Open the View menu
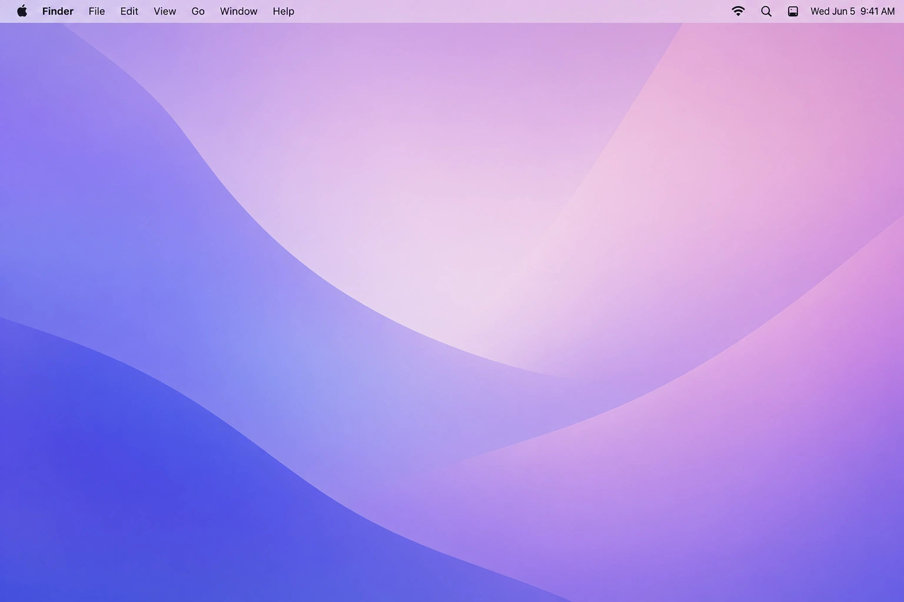Image resolution: width=904 pixels, height=602 pixels. click(165, 11)
